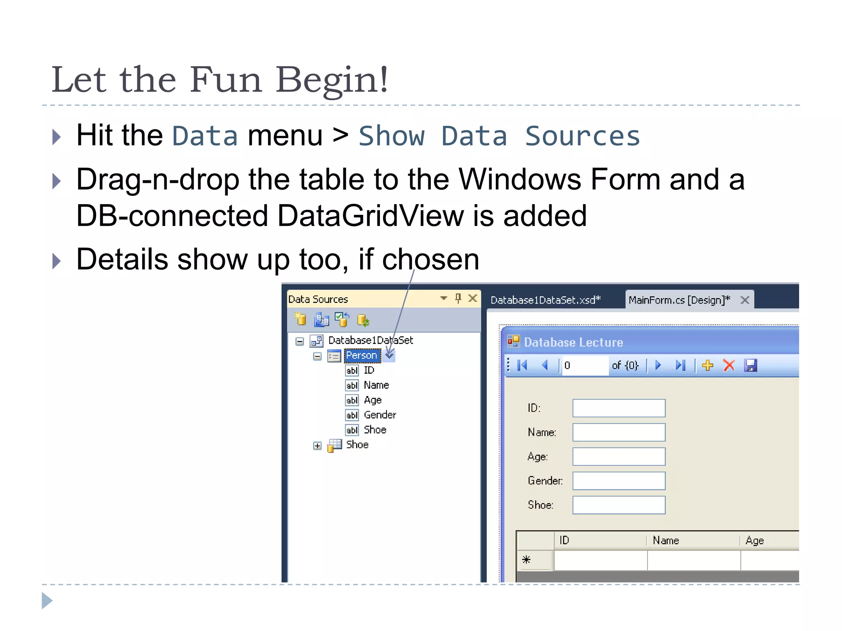Image resolution: width=842 pixels, height=631 pixels.
Task: Switch to Database1DataSet.xsd tab
Action: (546, 300)
